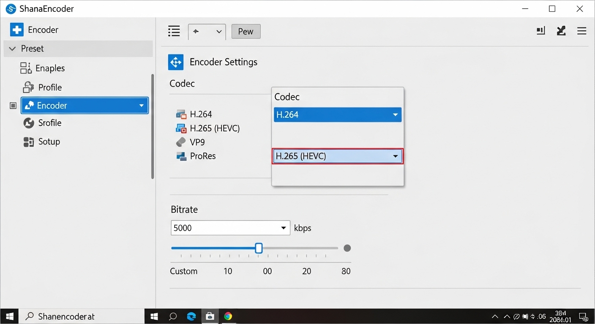The height and width of the screenshot is (324, 595).
Task: Click the VP9 codec icon
Action: (x=181, y=142)
